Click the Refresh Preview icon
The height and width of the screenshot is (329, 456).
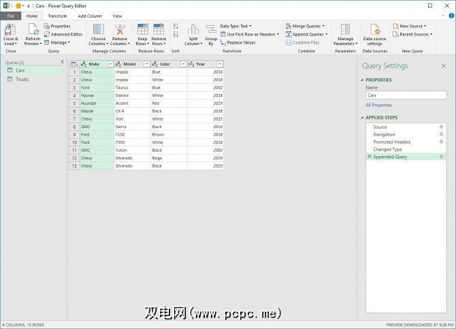tap(33, 30)
